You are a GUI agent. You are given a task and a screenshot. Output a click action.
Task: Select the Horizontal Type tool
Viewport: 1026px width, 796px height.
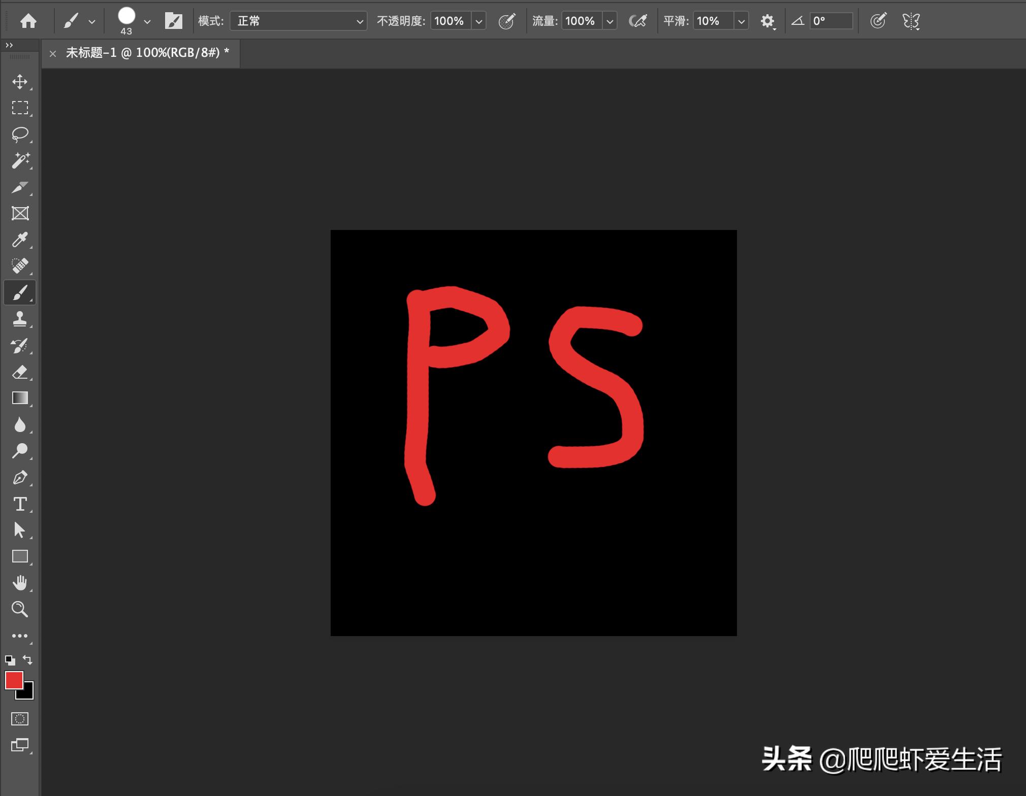(x=20, y=504)
